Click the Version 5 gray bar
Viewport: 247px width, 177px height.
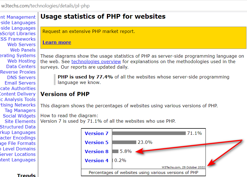point(124,142)
